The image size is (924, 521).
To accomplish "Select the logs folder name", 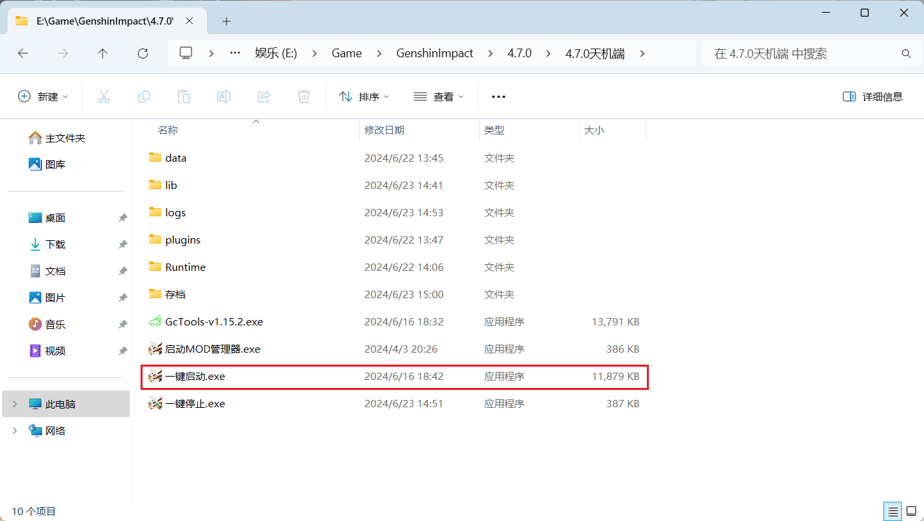I will click(176, 212).
